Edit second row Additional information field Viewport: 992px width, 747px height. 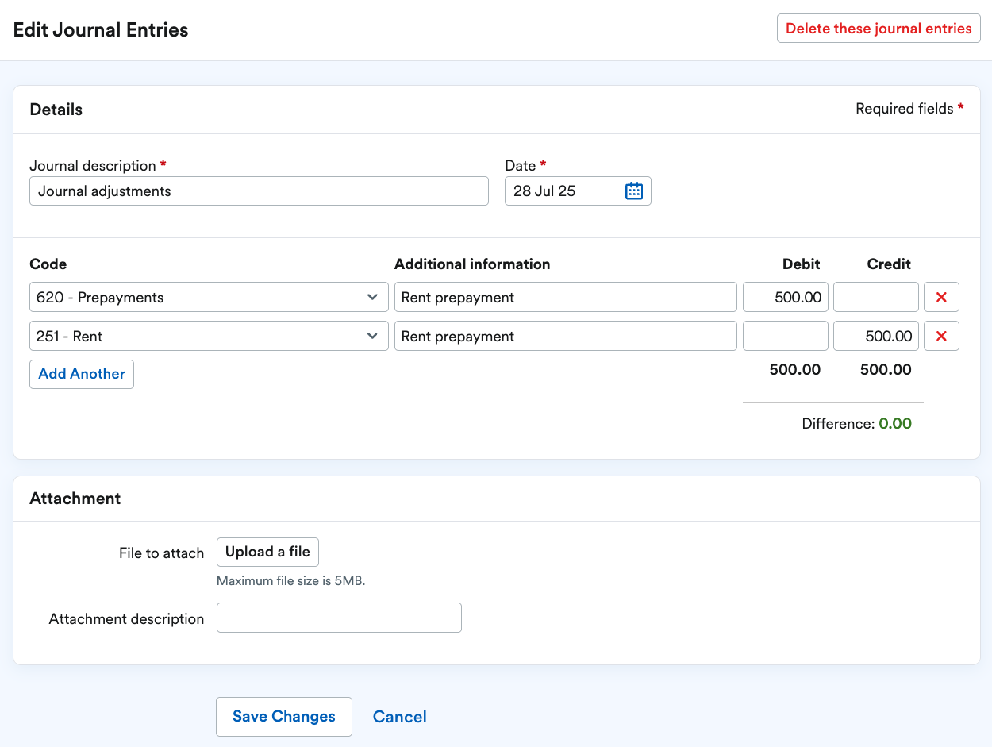[565, 337]
